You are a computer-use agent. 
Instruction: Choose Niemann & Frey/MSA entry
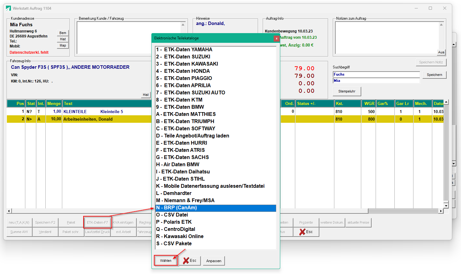216,201
